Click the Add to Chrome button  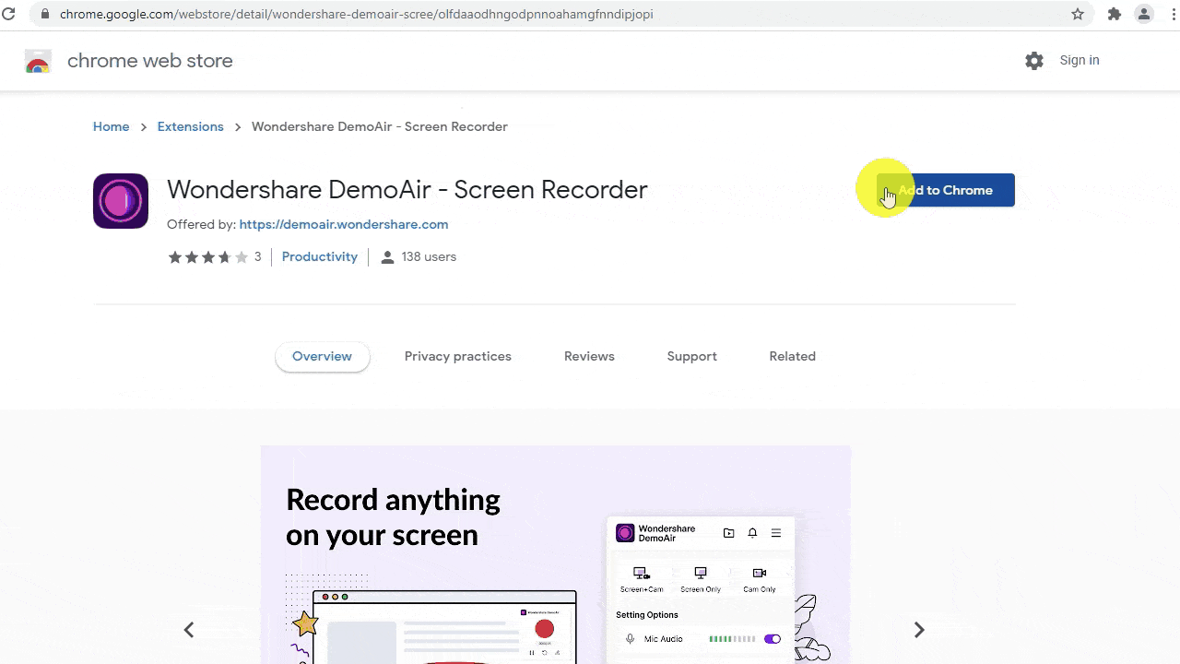946,190
